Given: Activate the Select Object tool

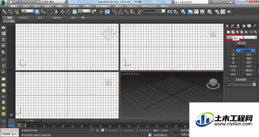Looking at the screenshot, I should tap(37, 12).
